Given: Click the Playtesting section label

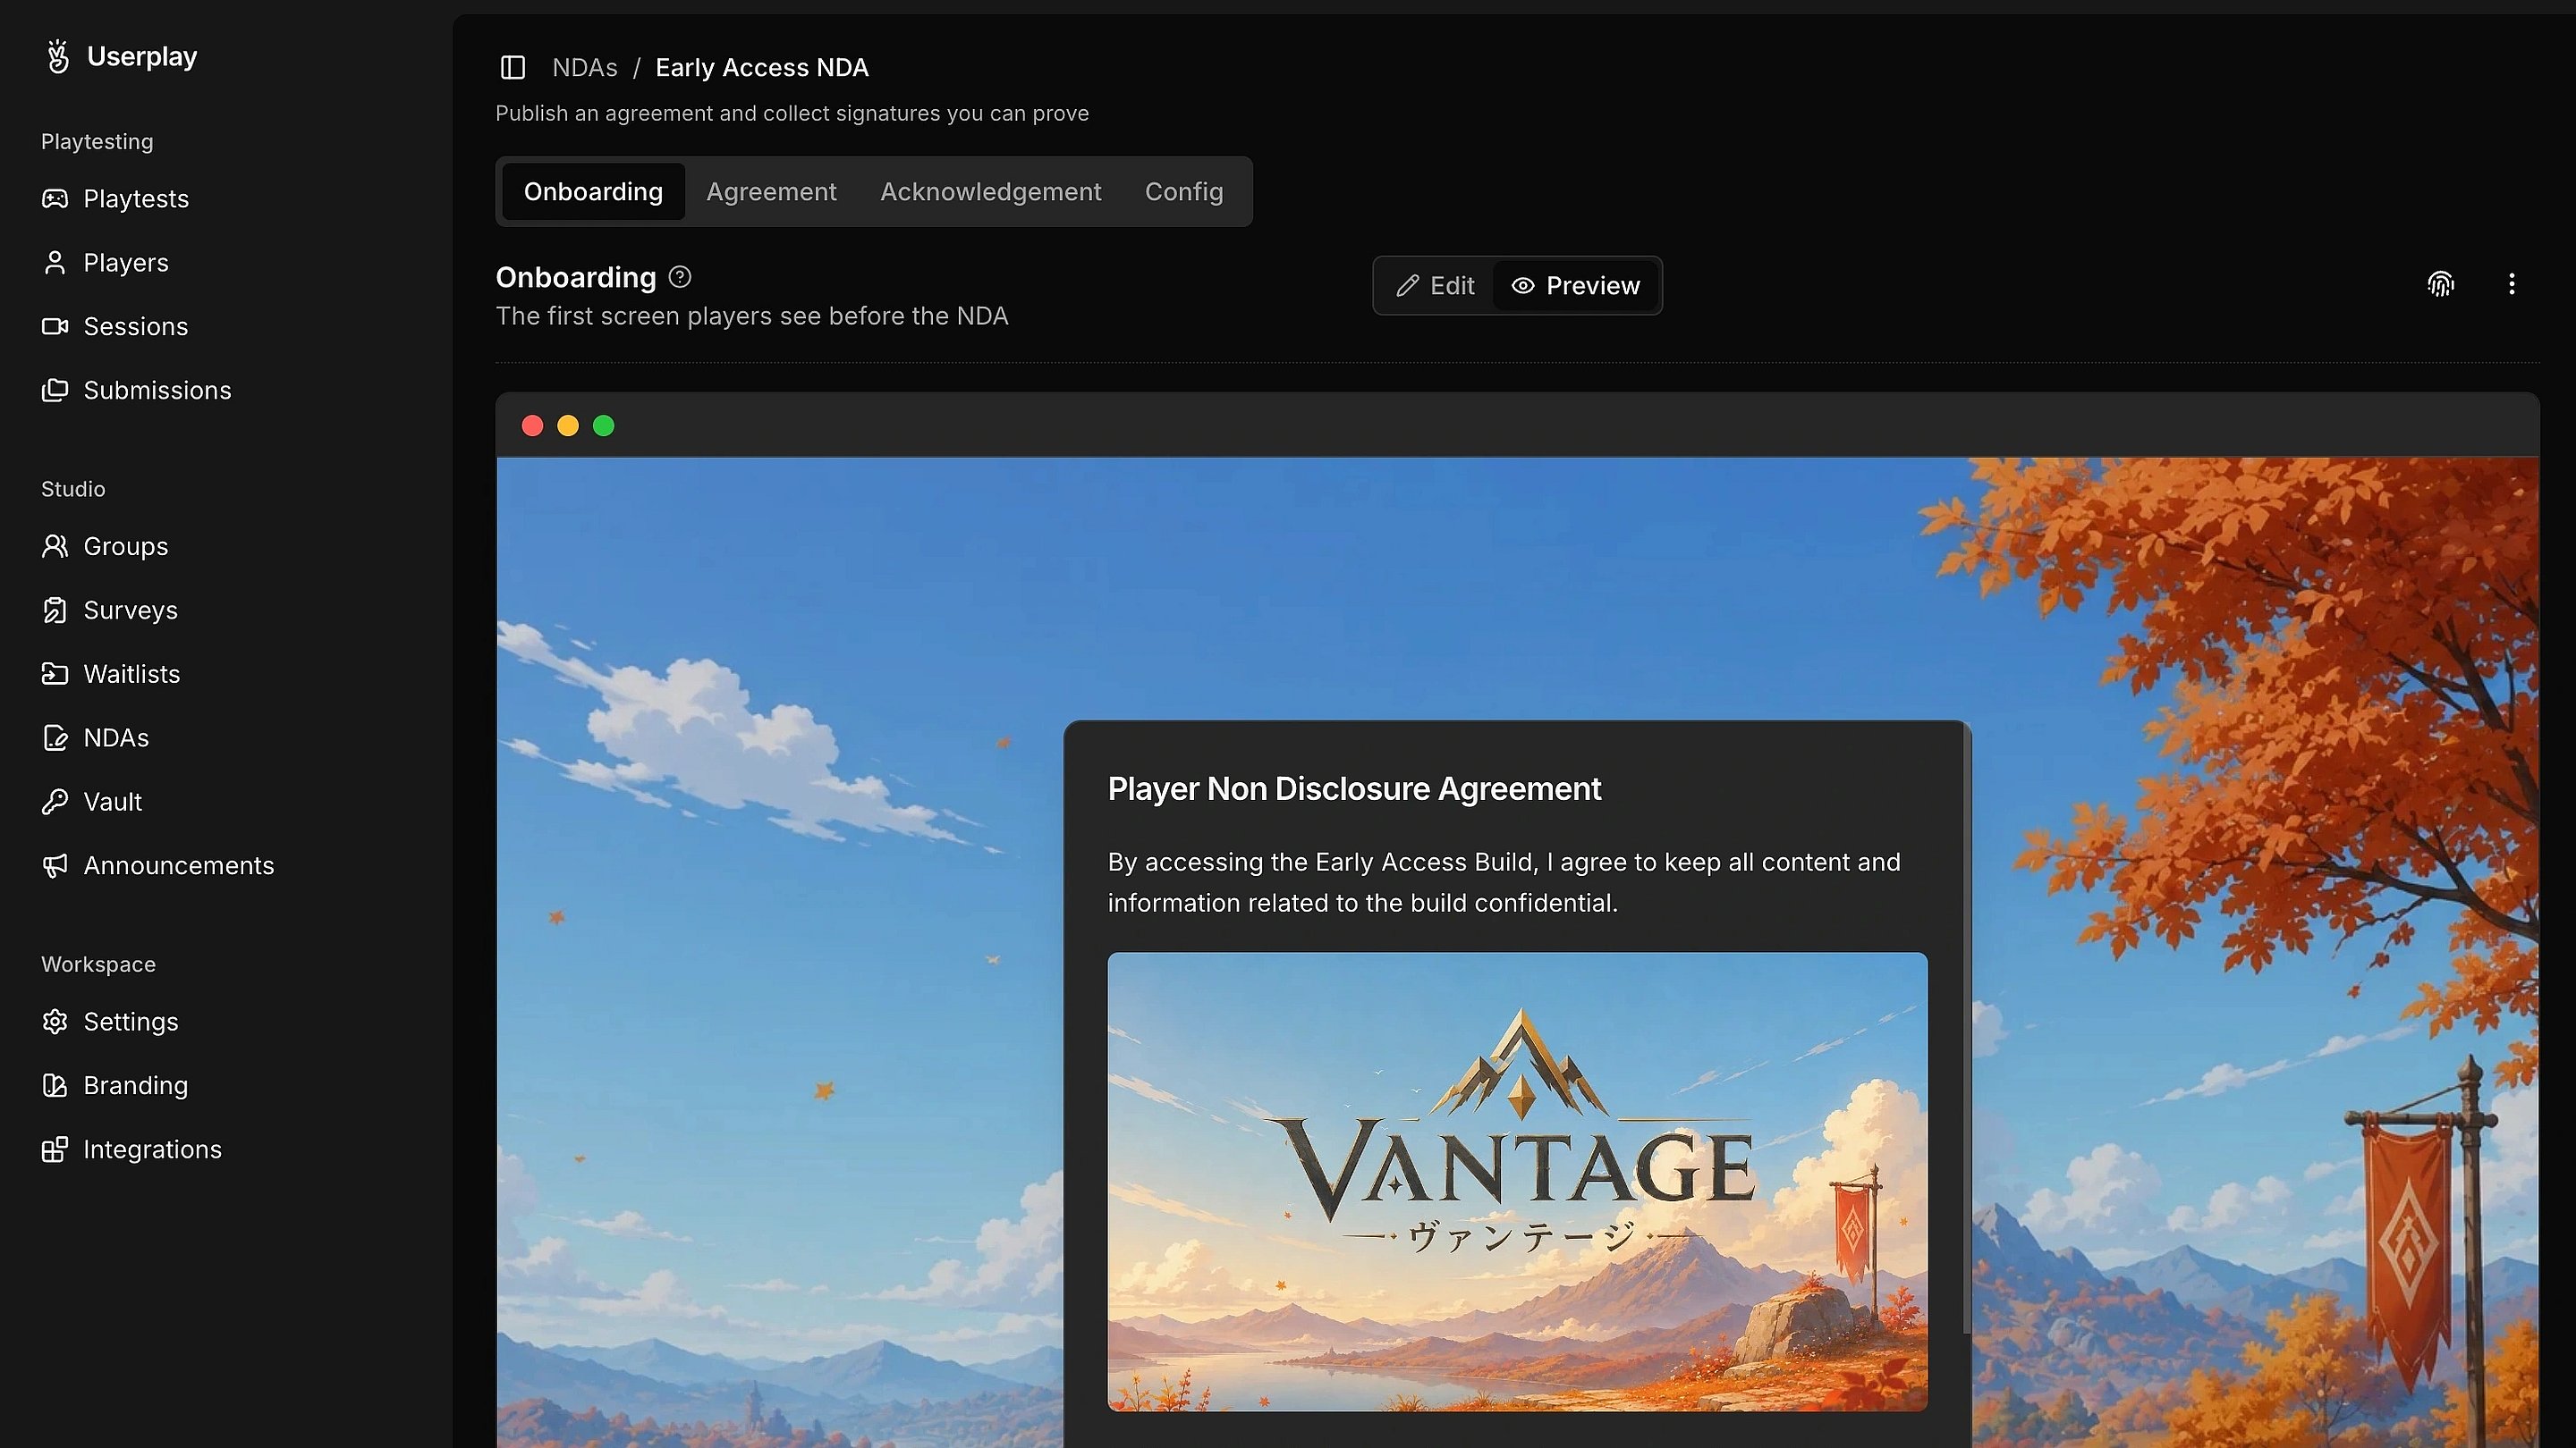Looking at the screenshot, I should tap(97, 141).
